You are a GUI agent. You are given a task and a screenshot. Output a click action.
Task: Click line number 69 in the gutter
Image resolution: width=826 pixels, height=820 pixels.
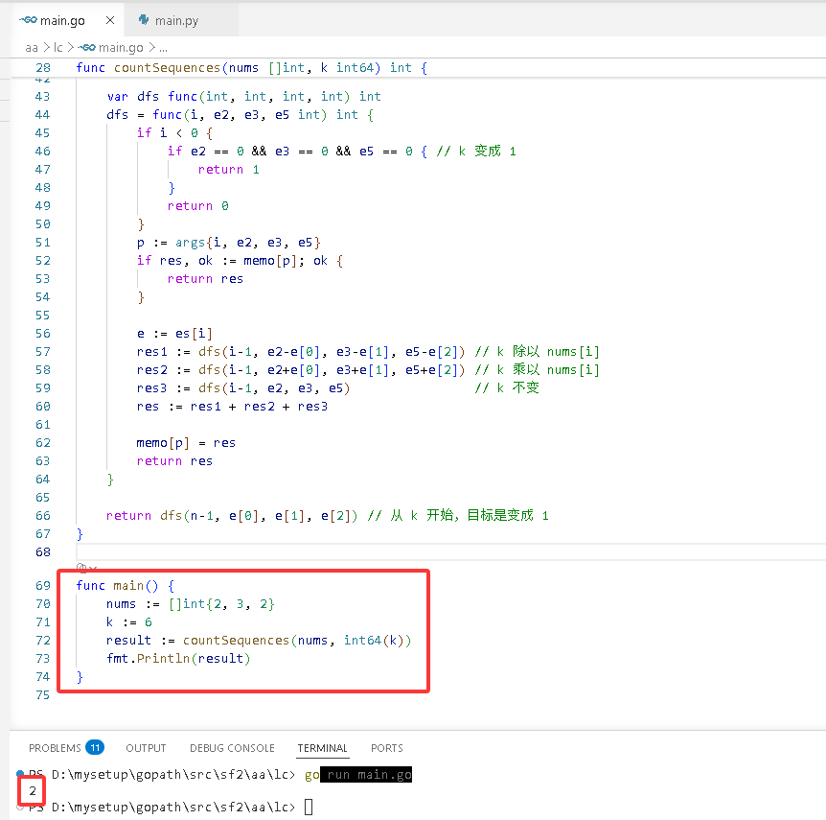43,586
